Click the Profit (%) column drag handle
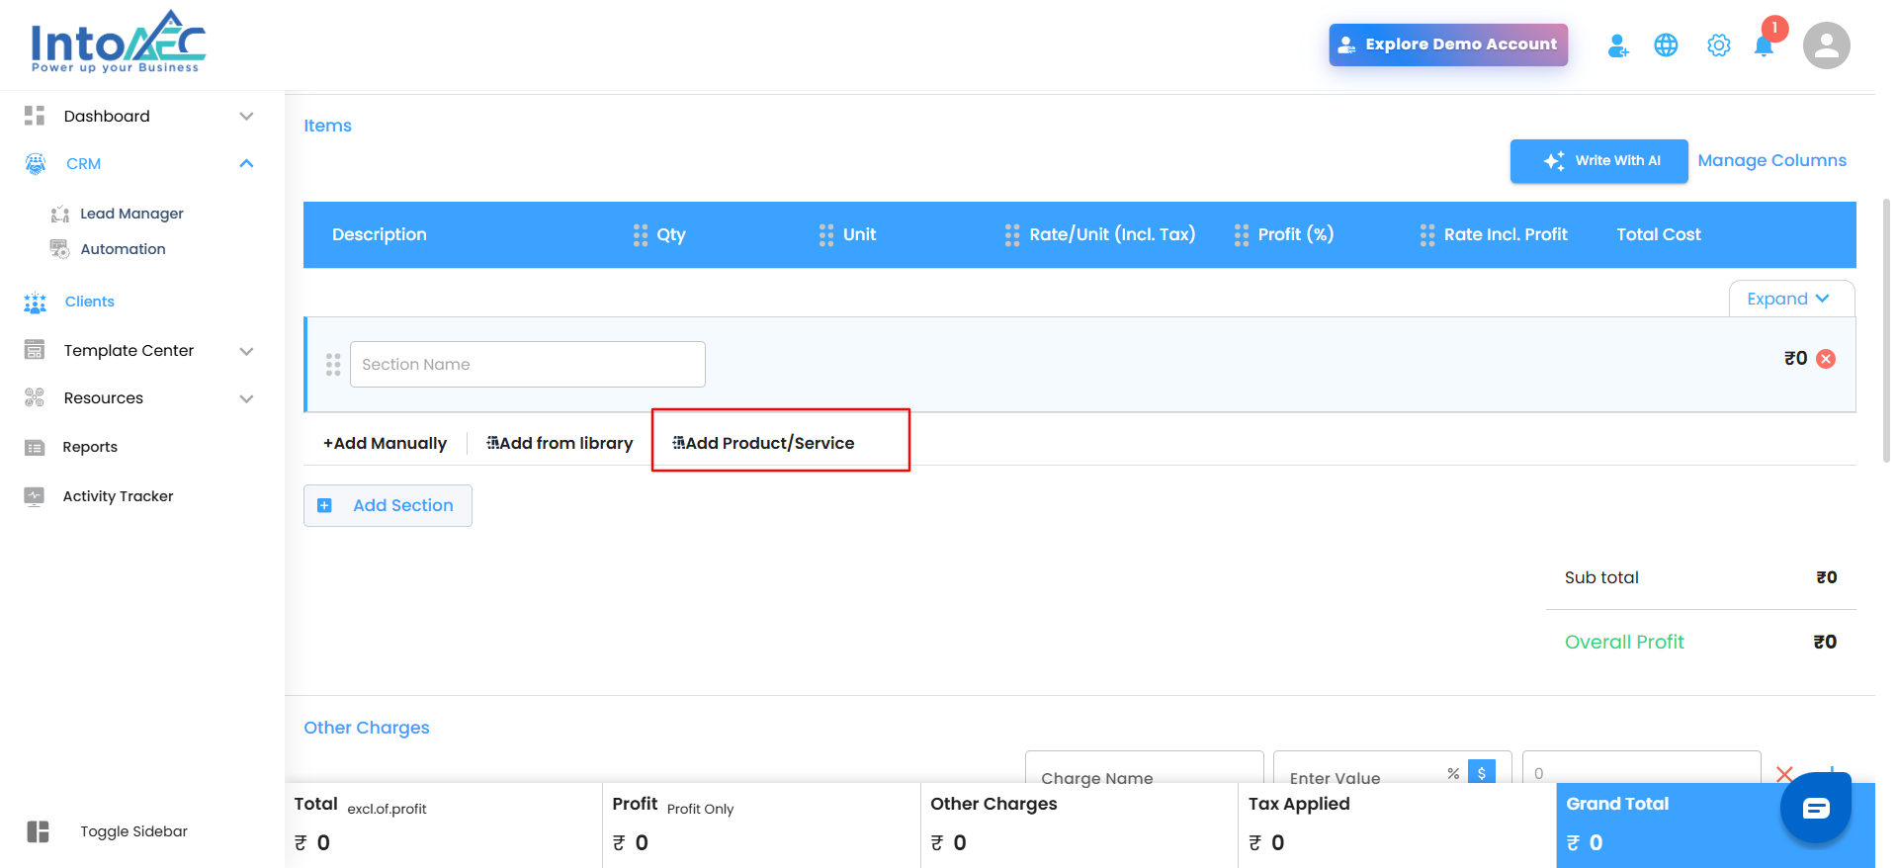The height and width of the screenshot is (868, 1898). [x=1242, y=235]
